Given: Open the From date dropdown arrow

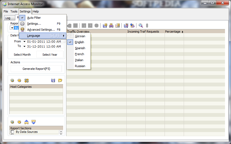Looking at the screenshot, I should tap(24, 42).
